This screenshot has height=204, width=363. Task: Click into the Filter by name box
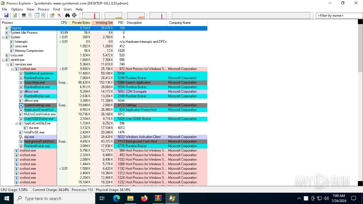[339, 16]
